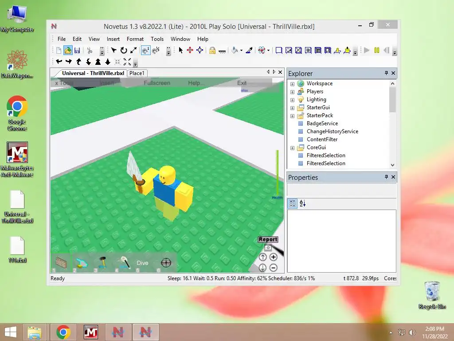The image size is (454, 341).
Task: Open the Material dropdown arrow
Action: 268,51
